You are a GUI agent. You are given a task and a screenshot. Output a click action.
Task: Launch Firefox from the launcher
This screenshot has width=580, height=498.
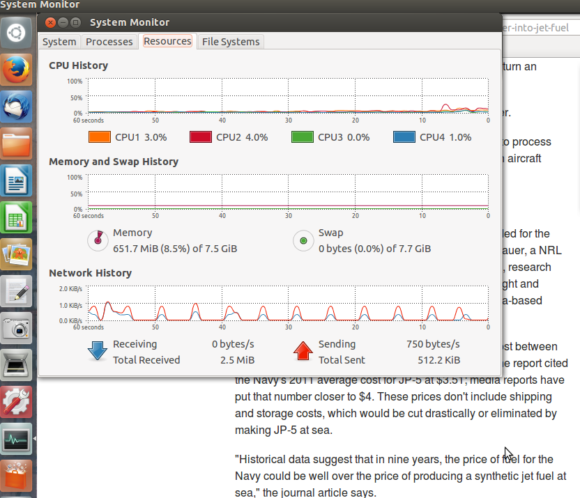(x=16, y=70)
